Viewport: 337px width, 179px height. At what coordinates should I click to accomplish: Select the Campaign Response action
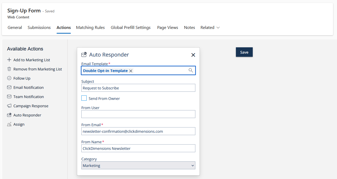(31, 106)
